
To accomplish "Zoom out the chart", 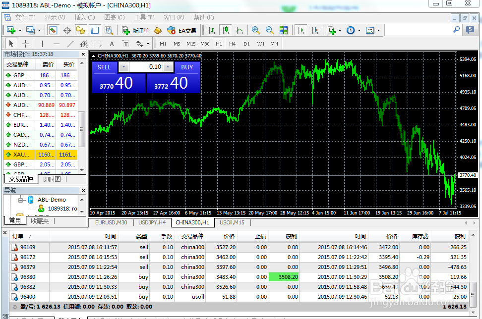I will click(x=270, y=30).
